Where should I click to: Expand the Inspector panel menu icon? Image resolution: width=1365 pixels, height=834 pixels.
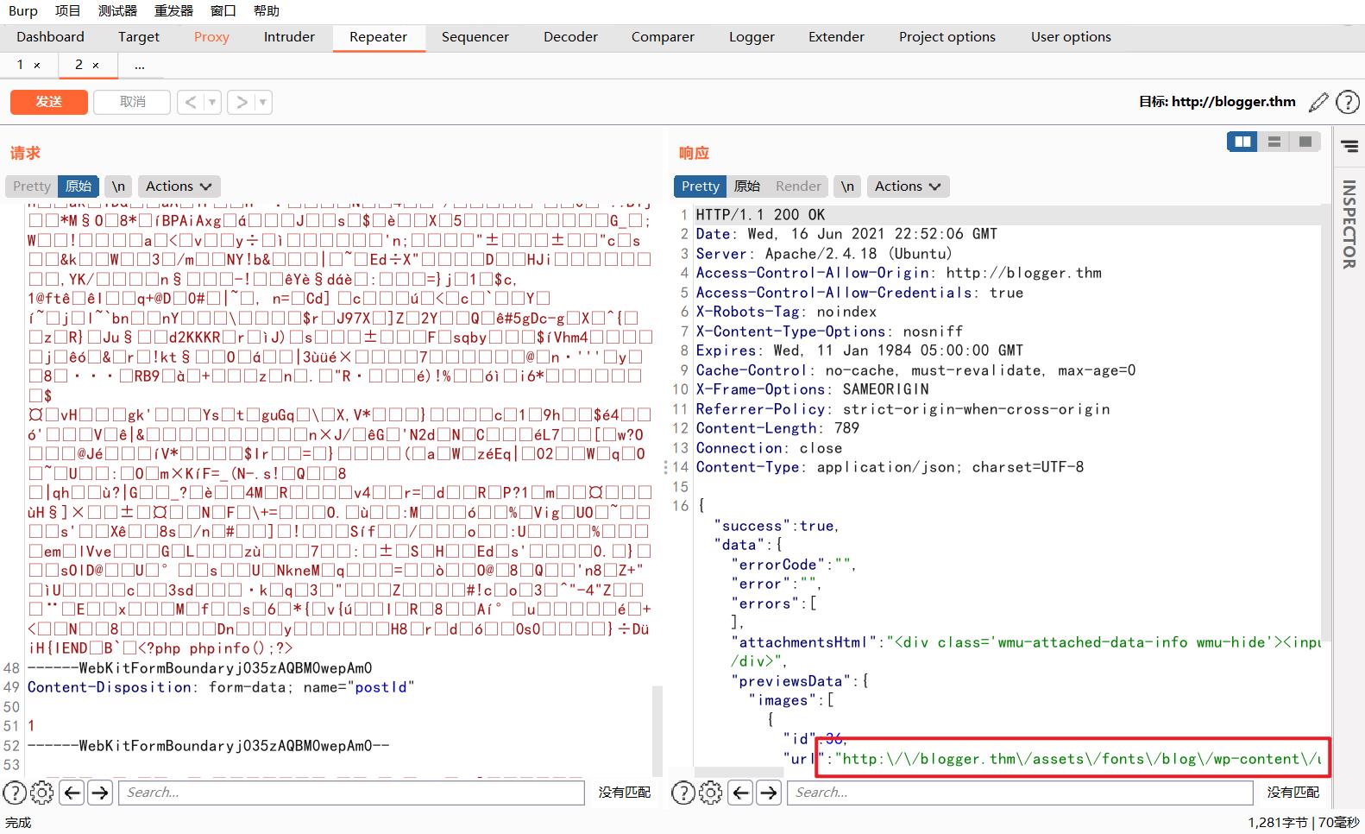click(x=1349, y=147)
